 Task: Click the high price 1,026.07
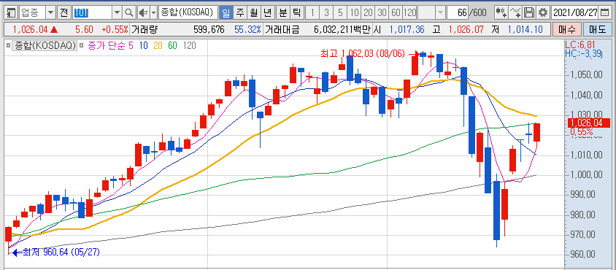click(x=466, y=29)
